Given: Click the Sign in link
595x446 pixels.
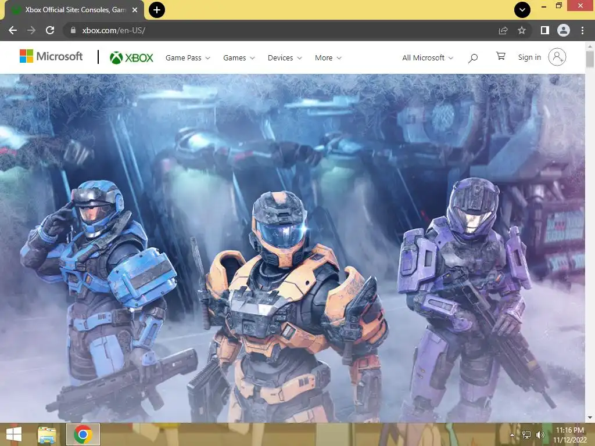Looking at the screenshot, I should 529,57.
